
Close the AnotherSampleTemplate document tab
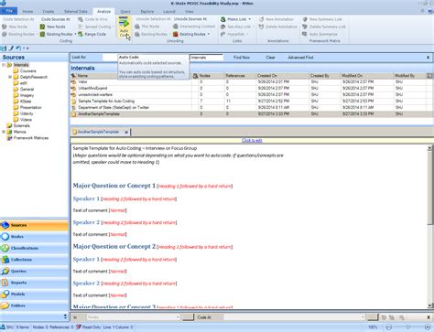[126, 133]
